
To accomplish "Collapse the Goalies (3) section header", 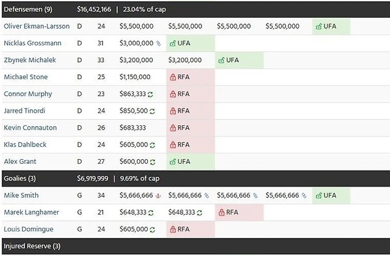I will coord(20,179).
